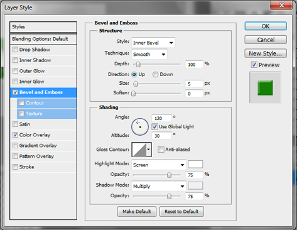Viewport: 297px width, 230px height.
Task: Click the Gloss Contour curve thumbnail
Action: (139, 150)
